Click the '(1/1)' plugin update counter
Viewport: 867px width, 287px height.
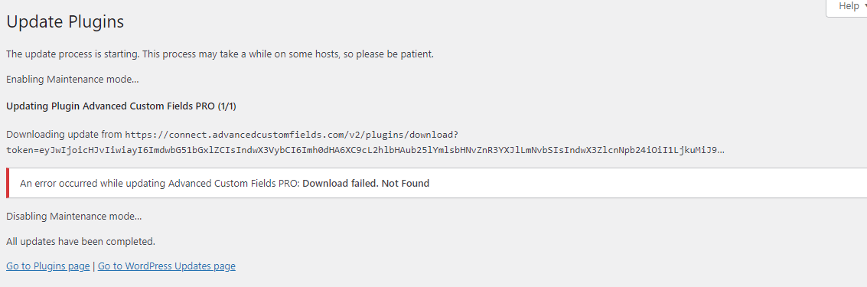(x=227, y=106)
